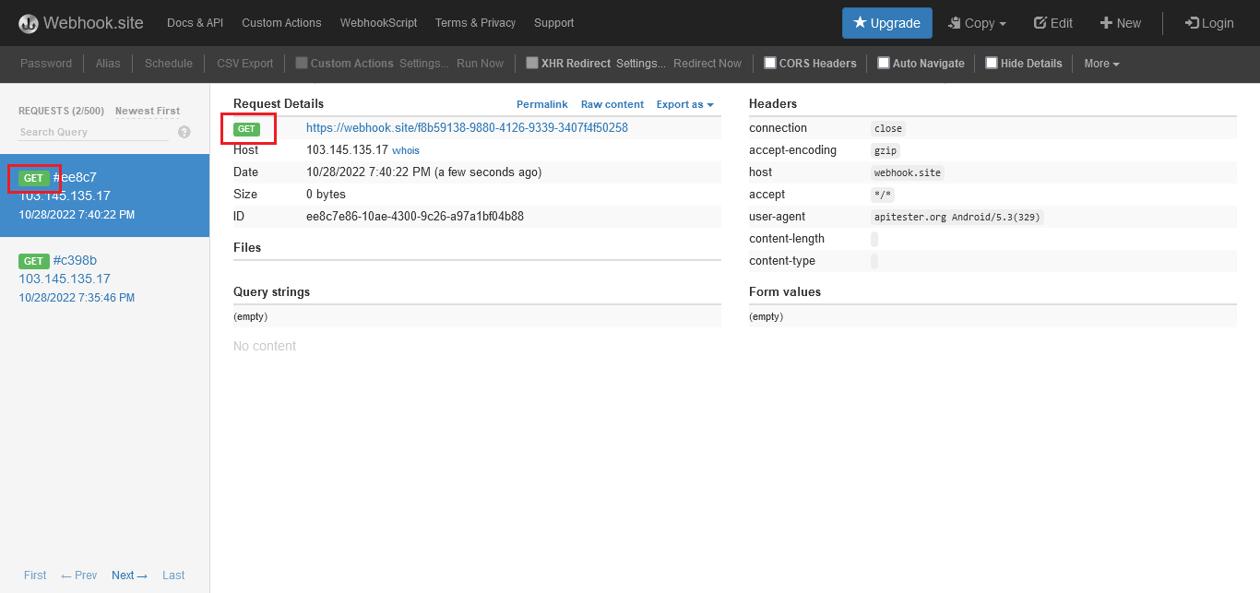Click the accept-encoding value gzip
Viewport: 1260px width, 593px height.
pos(886,150)
